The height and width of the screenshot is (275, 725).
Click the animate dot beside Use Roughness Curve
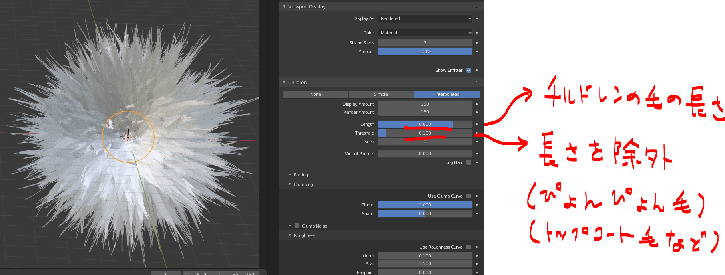point(476,247)
